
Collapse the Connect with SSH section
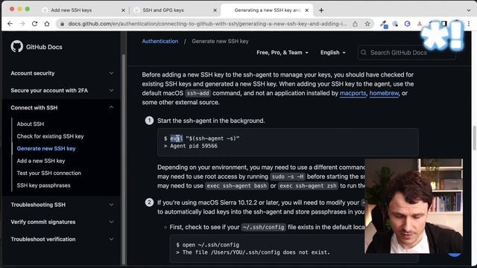click(62, 107)
